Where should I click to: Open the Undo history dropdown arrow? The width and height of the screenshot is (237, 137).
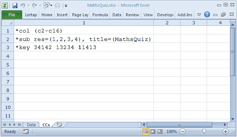28,6
